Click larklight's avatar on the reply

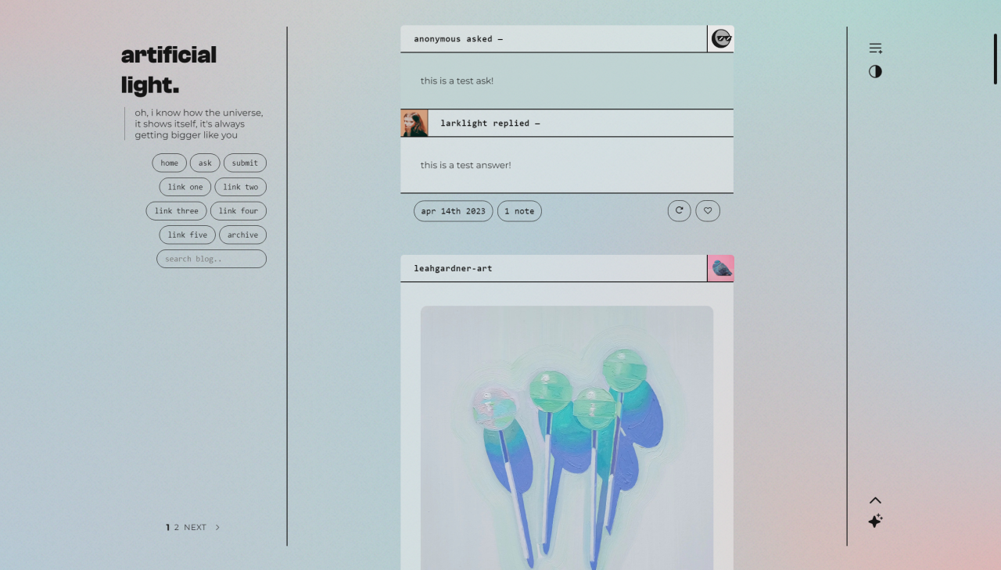414,124
